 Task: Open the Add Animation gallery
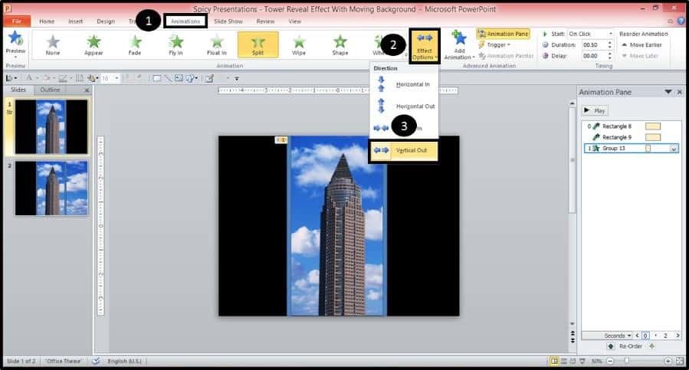(x=459, y=45)
